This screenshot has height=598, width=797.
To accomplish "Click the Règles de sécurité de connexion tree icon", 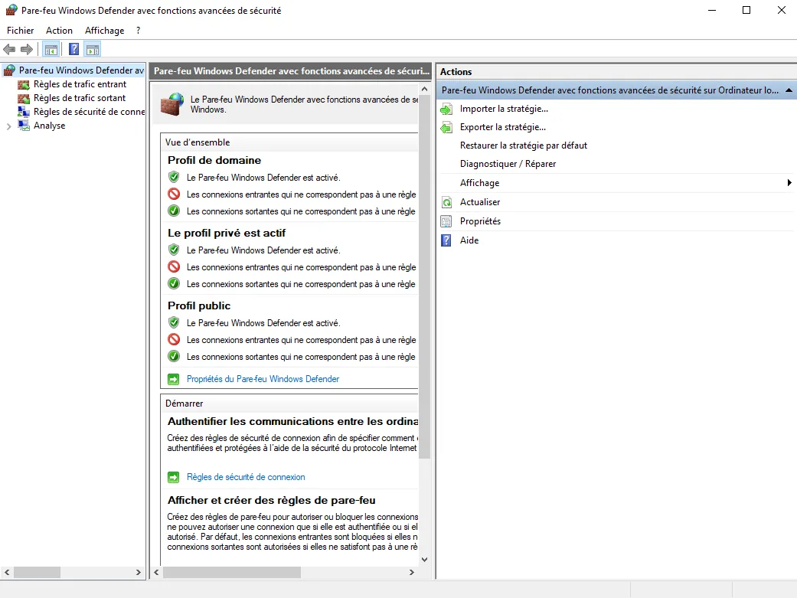I will coord(24,112).
